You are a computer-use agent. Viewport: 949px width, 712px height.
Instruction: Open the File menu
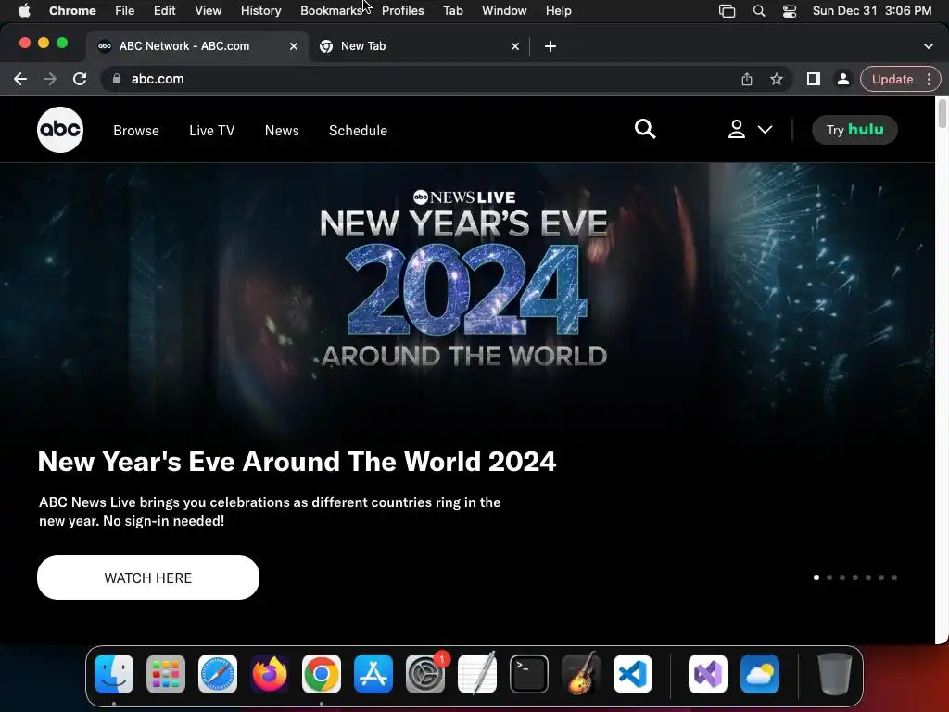point(125,10)
